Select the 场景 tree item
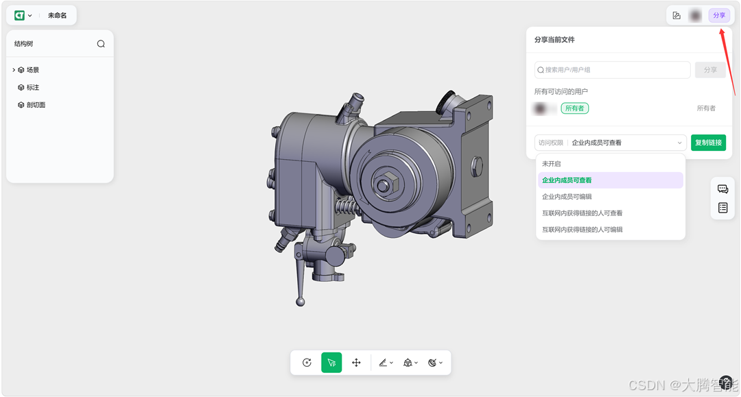The image size is (741, 397). pyautogui.click(x=33, y=70)
